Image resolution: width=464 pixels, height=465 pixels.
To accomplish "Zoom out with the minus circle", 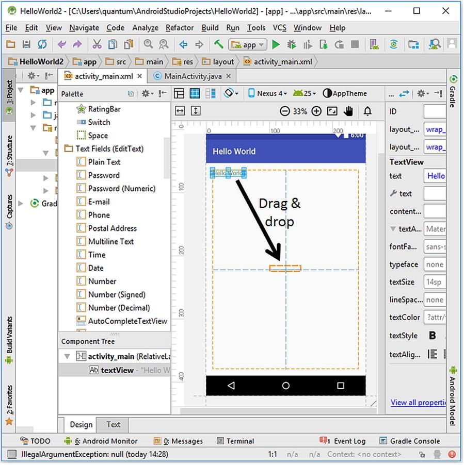I will point(285,112).
